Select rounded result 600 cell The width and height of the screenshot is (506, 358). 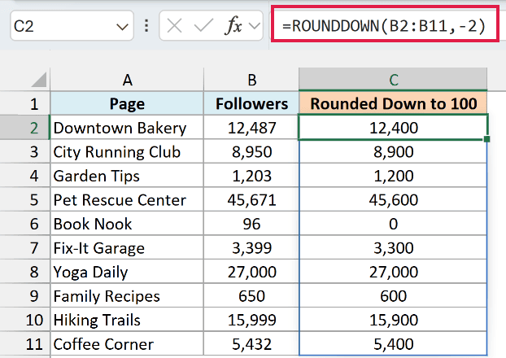[393, 295]
